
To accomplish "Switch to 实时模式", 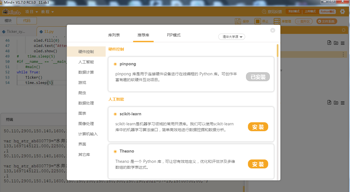I will click(x=294, y=12).
